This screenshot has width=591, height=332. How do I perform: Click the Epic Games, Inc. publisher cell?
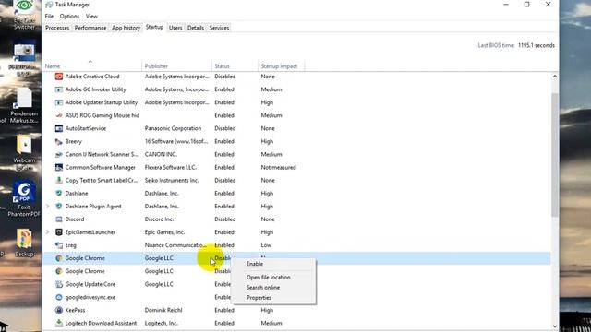164,232
